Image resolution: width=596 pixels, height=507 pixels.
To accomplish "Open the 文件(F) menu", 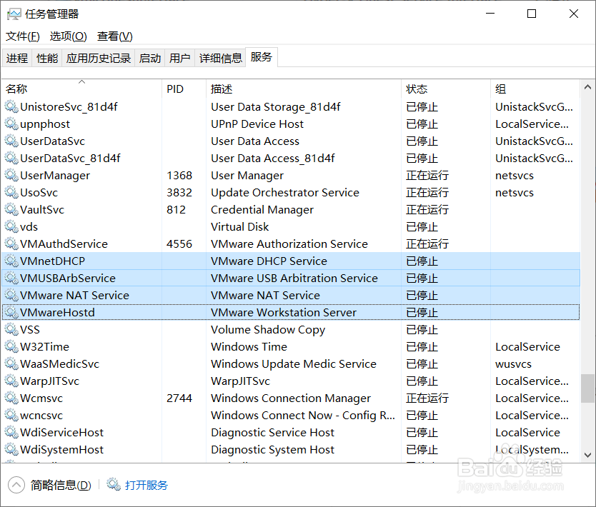I will [23, 36].
